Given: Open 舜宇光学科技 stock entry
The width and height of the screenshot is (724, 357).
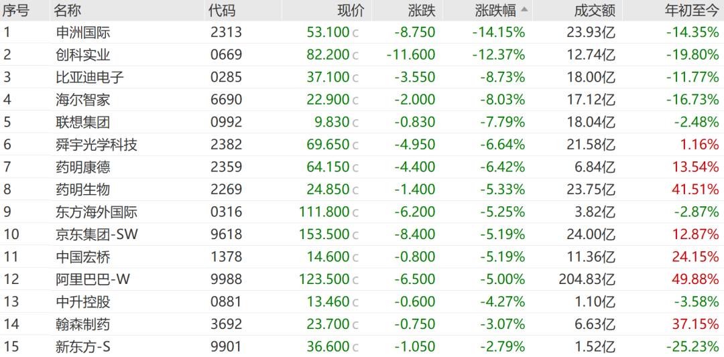Looking at the screenshot, I should coord(97,145).
